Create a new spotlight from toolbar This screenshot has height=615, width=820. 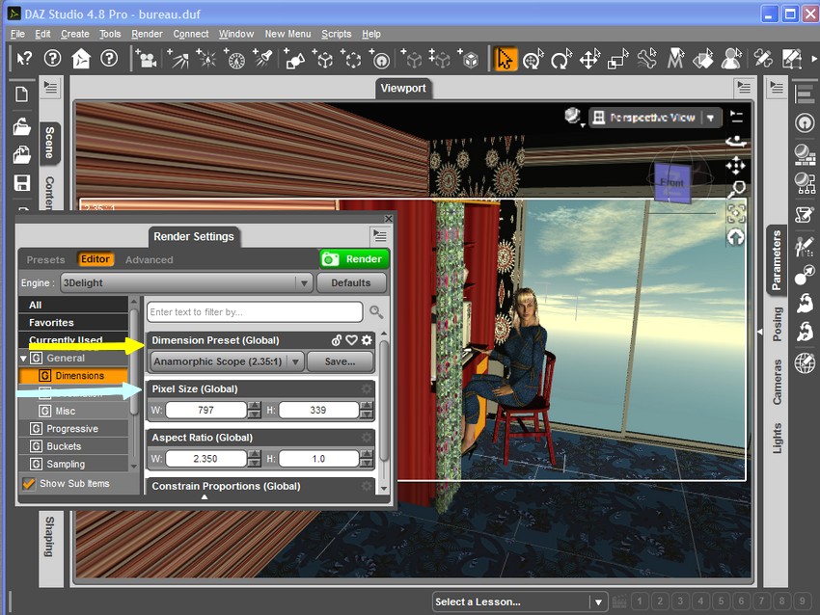pyautogui.click(x=178, y=59)
